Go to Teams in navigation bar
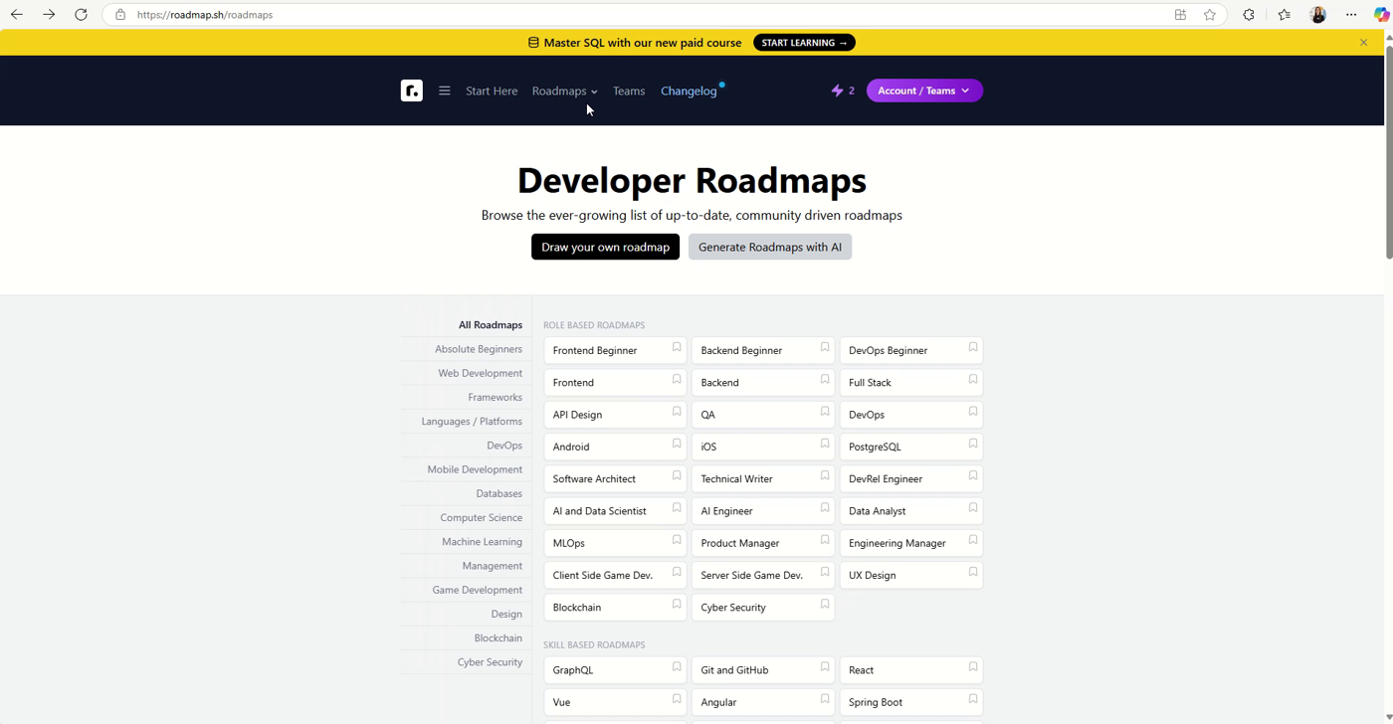The height and width of the screenshot is (724, 1393). [x=629, y=90]
